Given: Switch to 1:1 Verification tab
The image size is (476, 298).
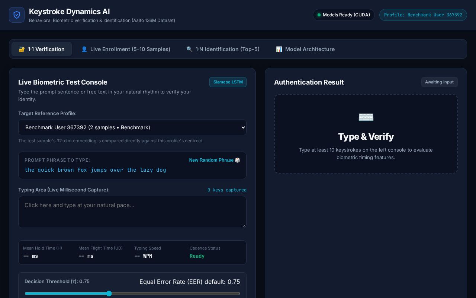Looking at the screenshot, I should [x=42, y=49].
